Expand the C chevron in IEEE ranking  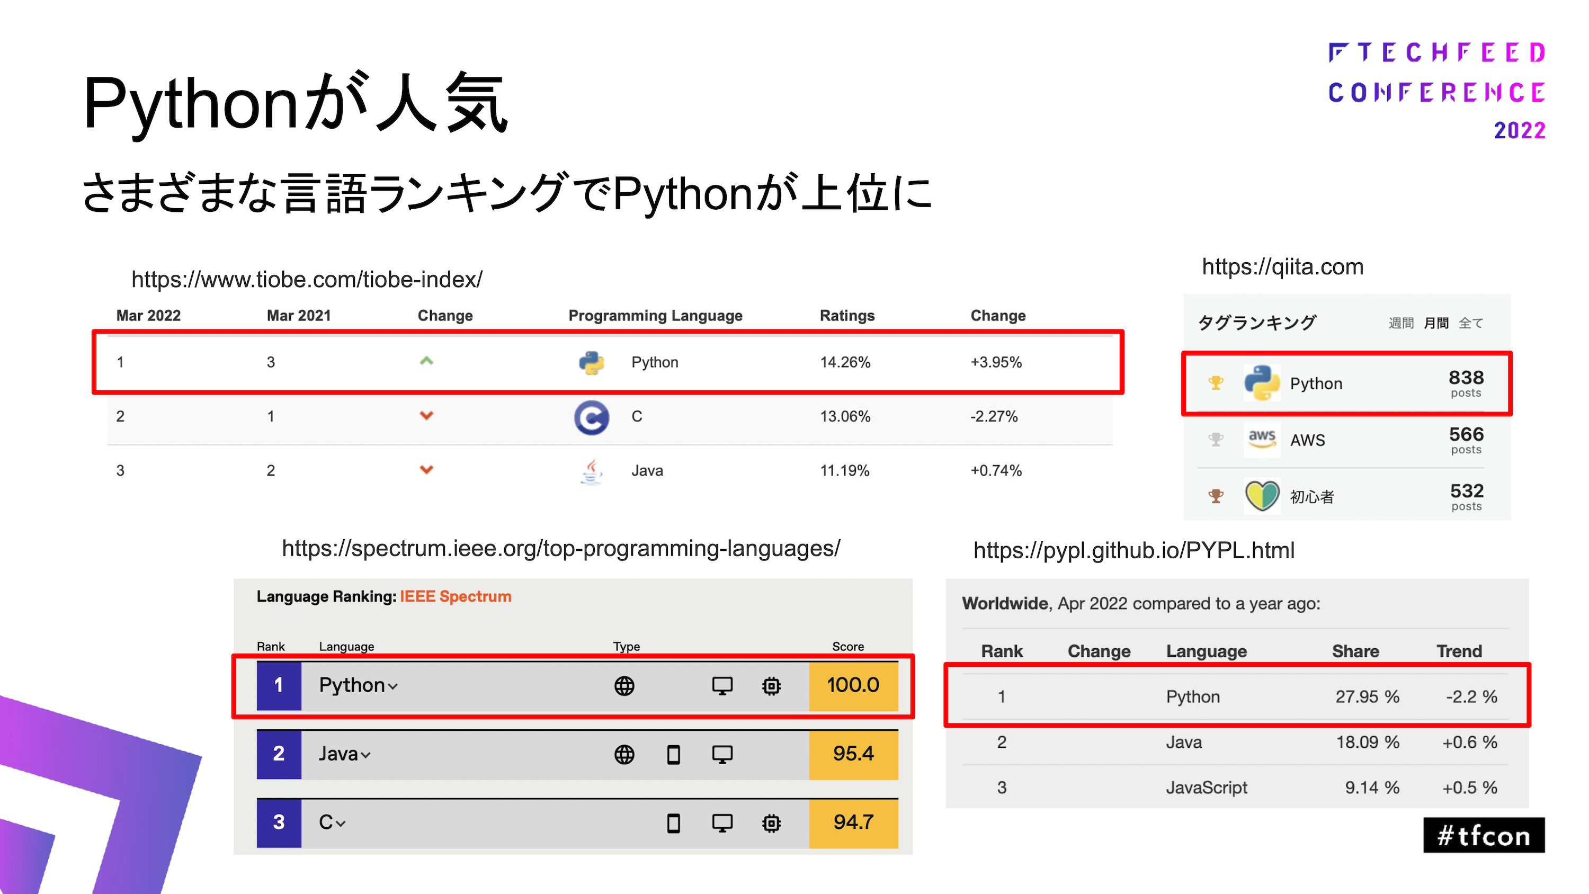341,824
